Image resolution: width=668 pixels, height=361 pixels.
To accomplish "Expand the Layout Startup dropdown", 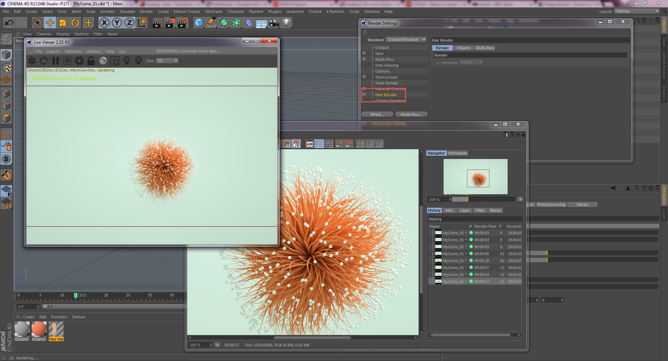I will click(x=637, y=11).
